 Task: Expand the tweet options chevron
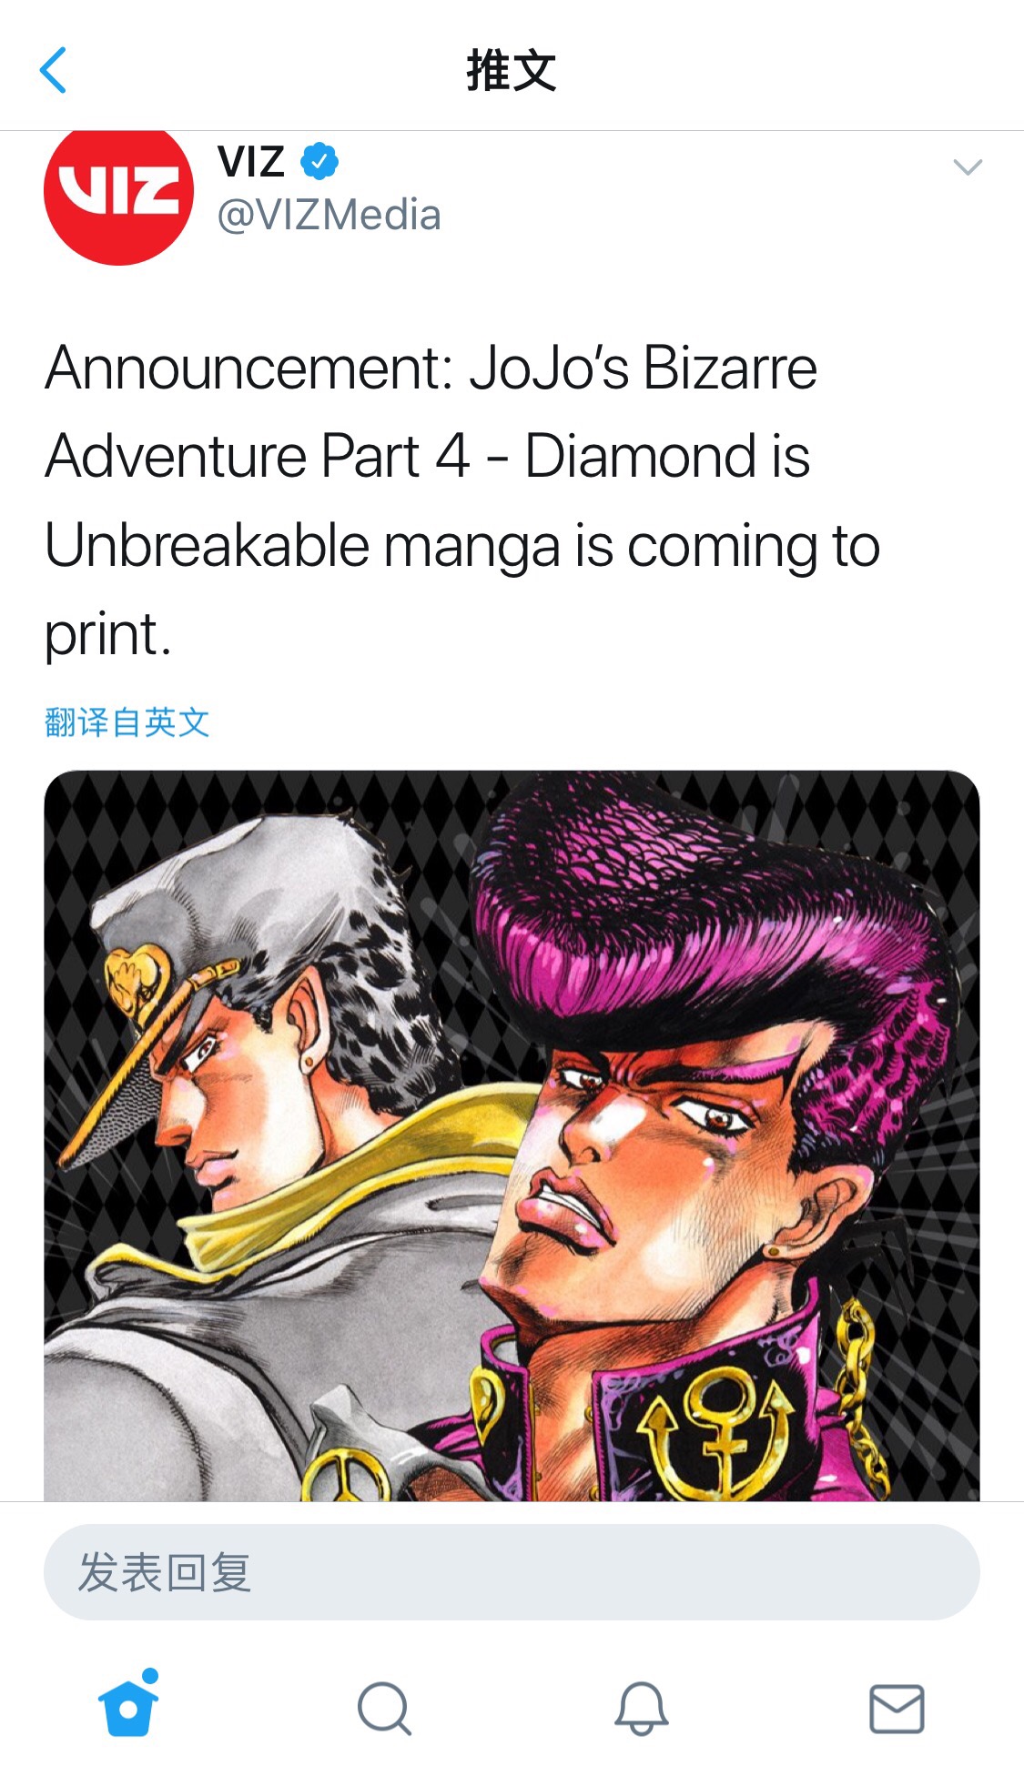coord(967,167)
